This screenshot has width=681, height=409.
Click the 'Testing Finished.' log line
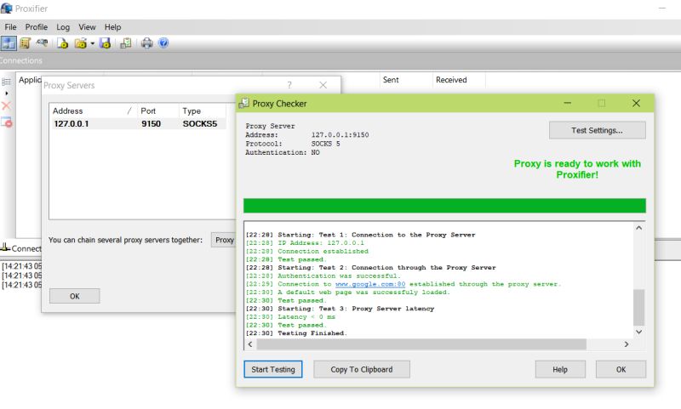[296, 333]
